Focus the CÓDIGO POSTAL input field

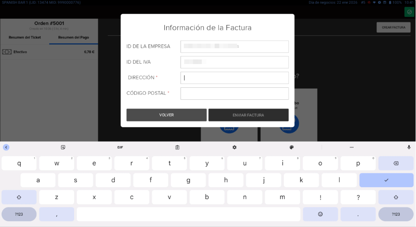point(235,94)
